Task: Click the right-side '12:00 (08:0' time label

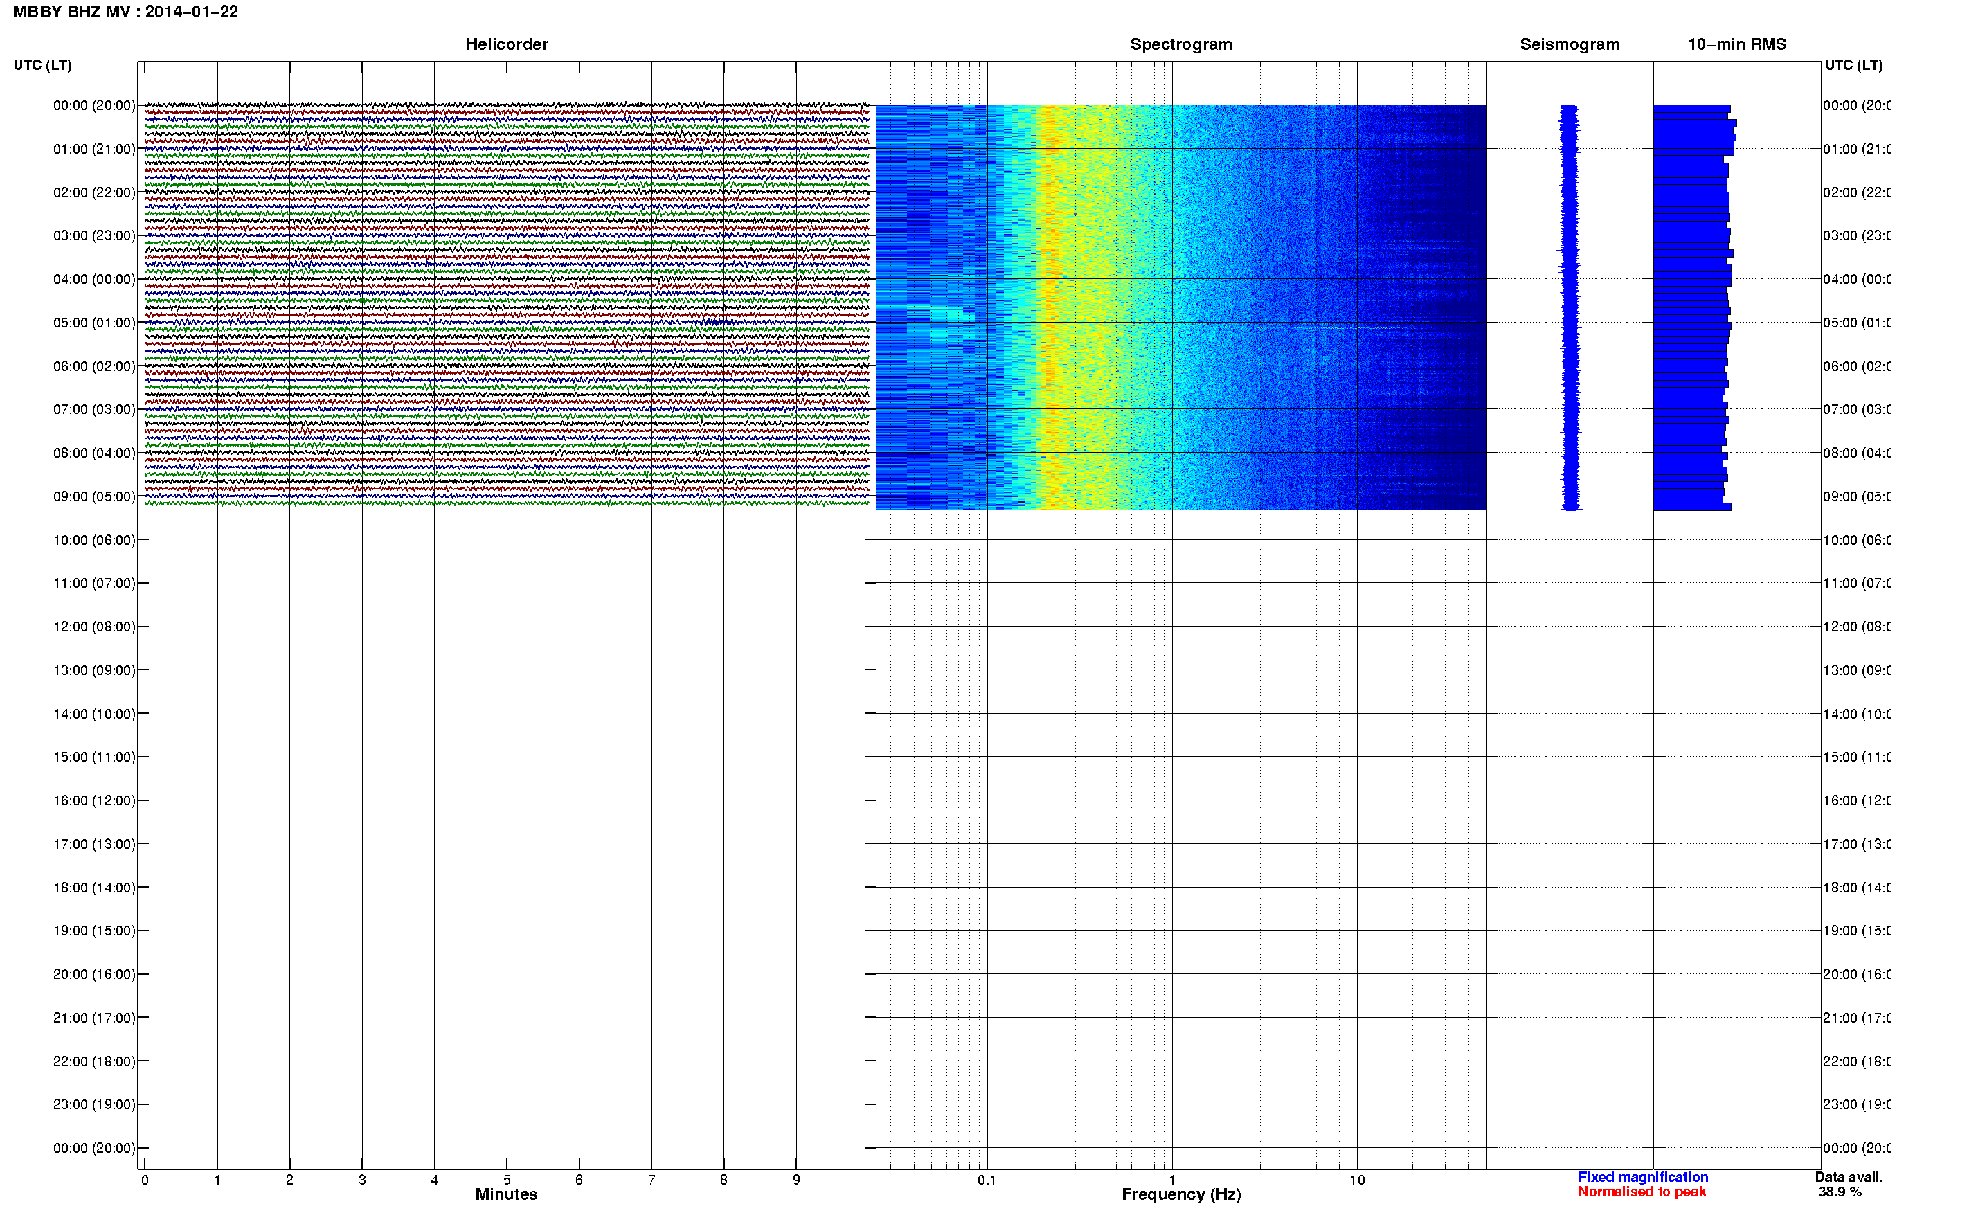Action: click(1857, 627)
